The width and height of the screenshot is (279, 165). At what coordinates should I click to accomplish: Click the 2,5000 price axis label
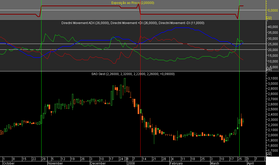click(273, 109)
